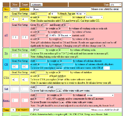Open the gallons unit dropdown beside Size
Image resolution: width=124 pixels, height=116 pixels.
(24, 9)
